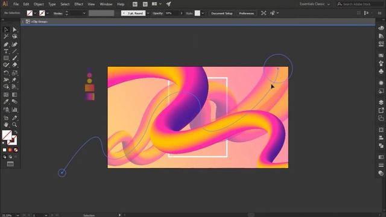Select the Column Graph tool
This screenshot has width=386, height=217.
point(14,110)
